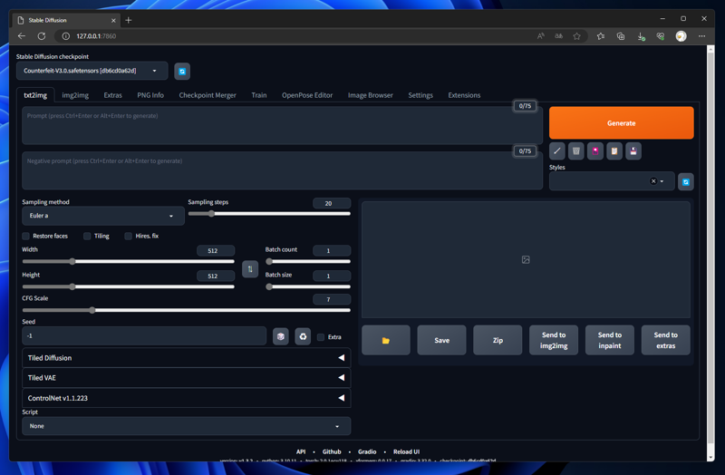The image size is (725, 475).
Task: Expand the Tiled VAE section
Action: (187, 378)
